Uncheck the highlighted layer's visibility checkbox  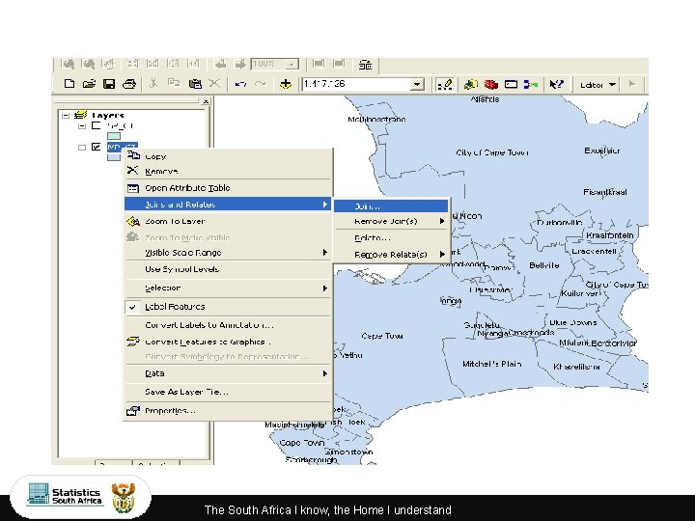96,147
